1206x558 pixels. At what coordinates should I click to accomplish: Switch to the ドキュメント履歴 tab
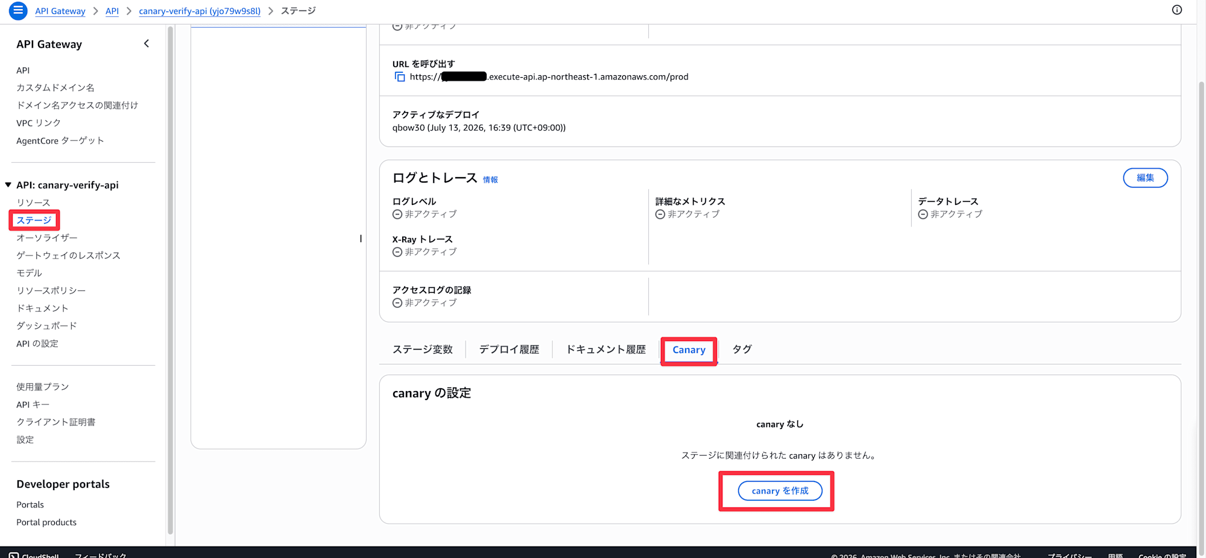pyautogui.click(x=605, y=350)
